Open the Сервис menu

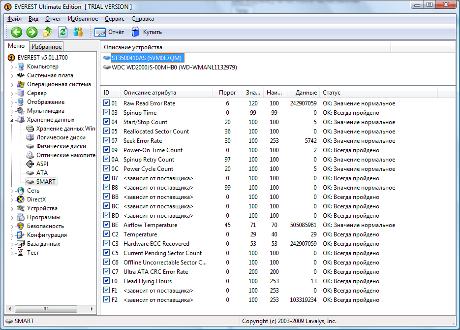click(x=114, y=19)
